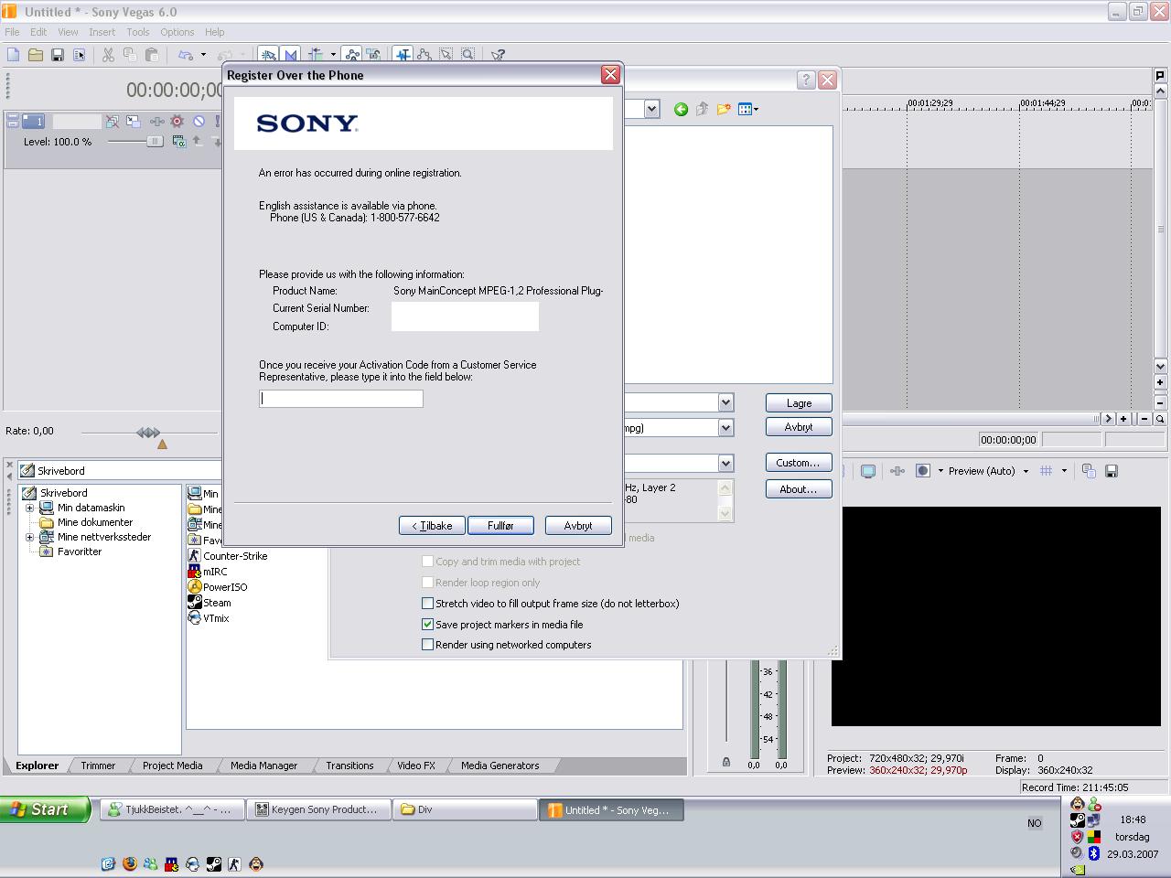Screen dimensions: 1171x878
Task: Click the Cut scissors toolbar icon
Action: (108, 55)
